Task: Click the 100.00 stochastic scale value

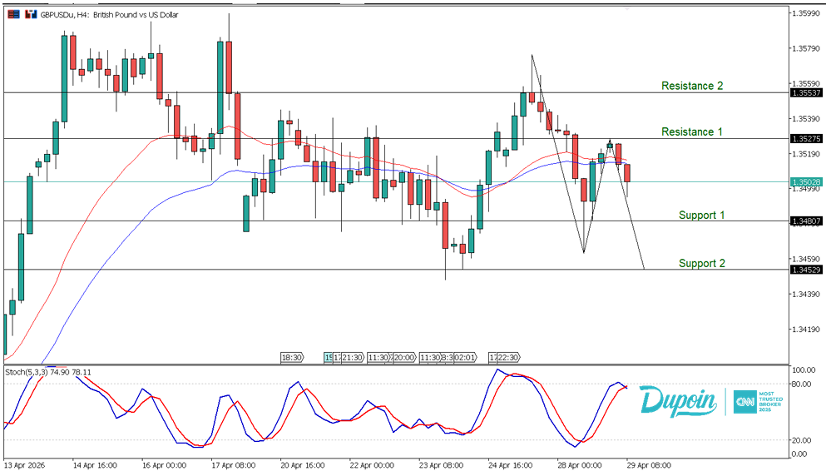Action: [804, 370]
